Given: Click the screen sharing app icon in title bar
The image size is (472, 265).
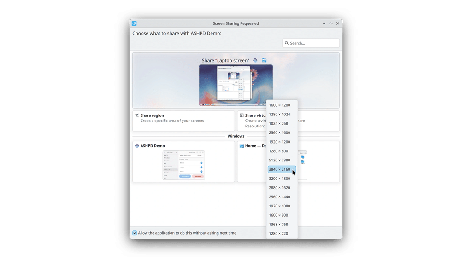Looking at the screenshot, I should (134, 23).
